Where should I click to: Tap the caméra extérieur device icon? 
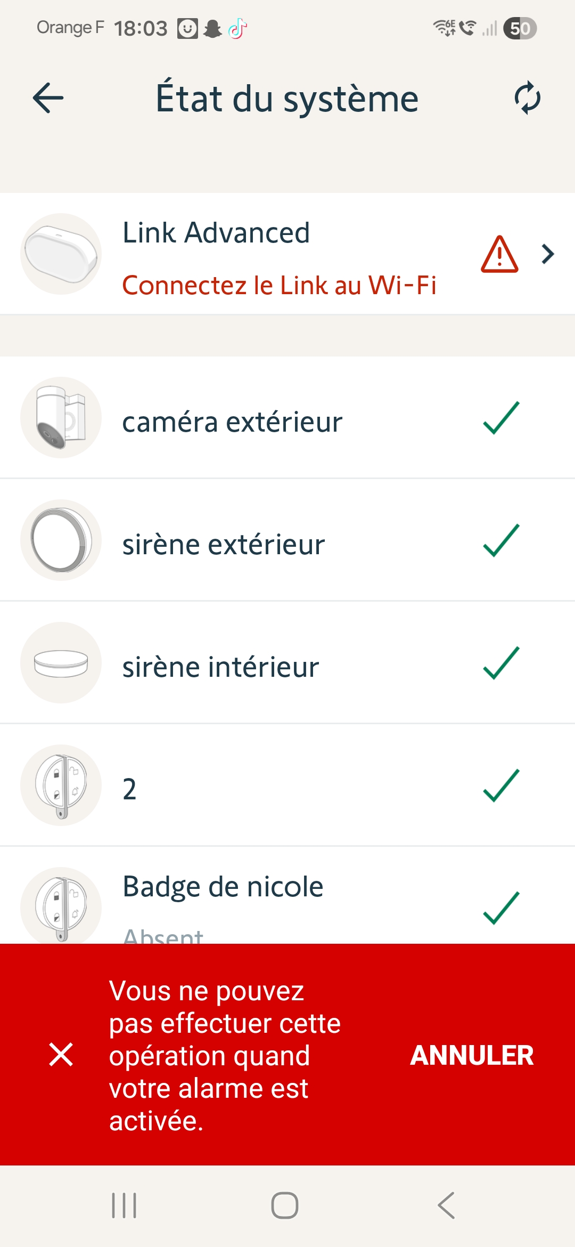point(61,417)
